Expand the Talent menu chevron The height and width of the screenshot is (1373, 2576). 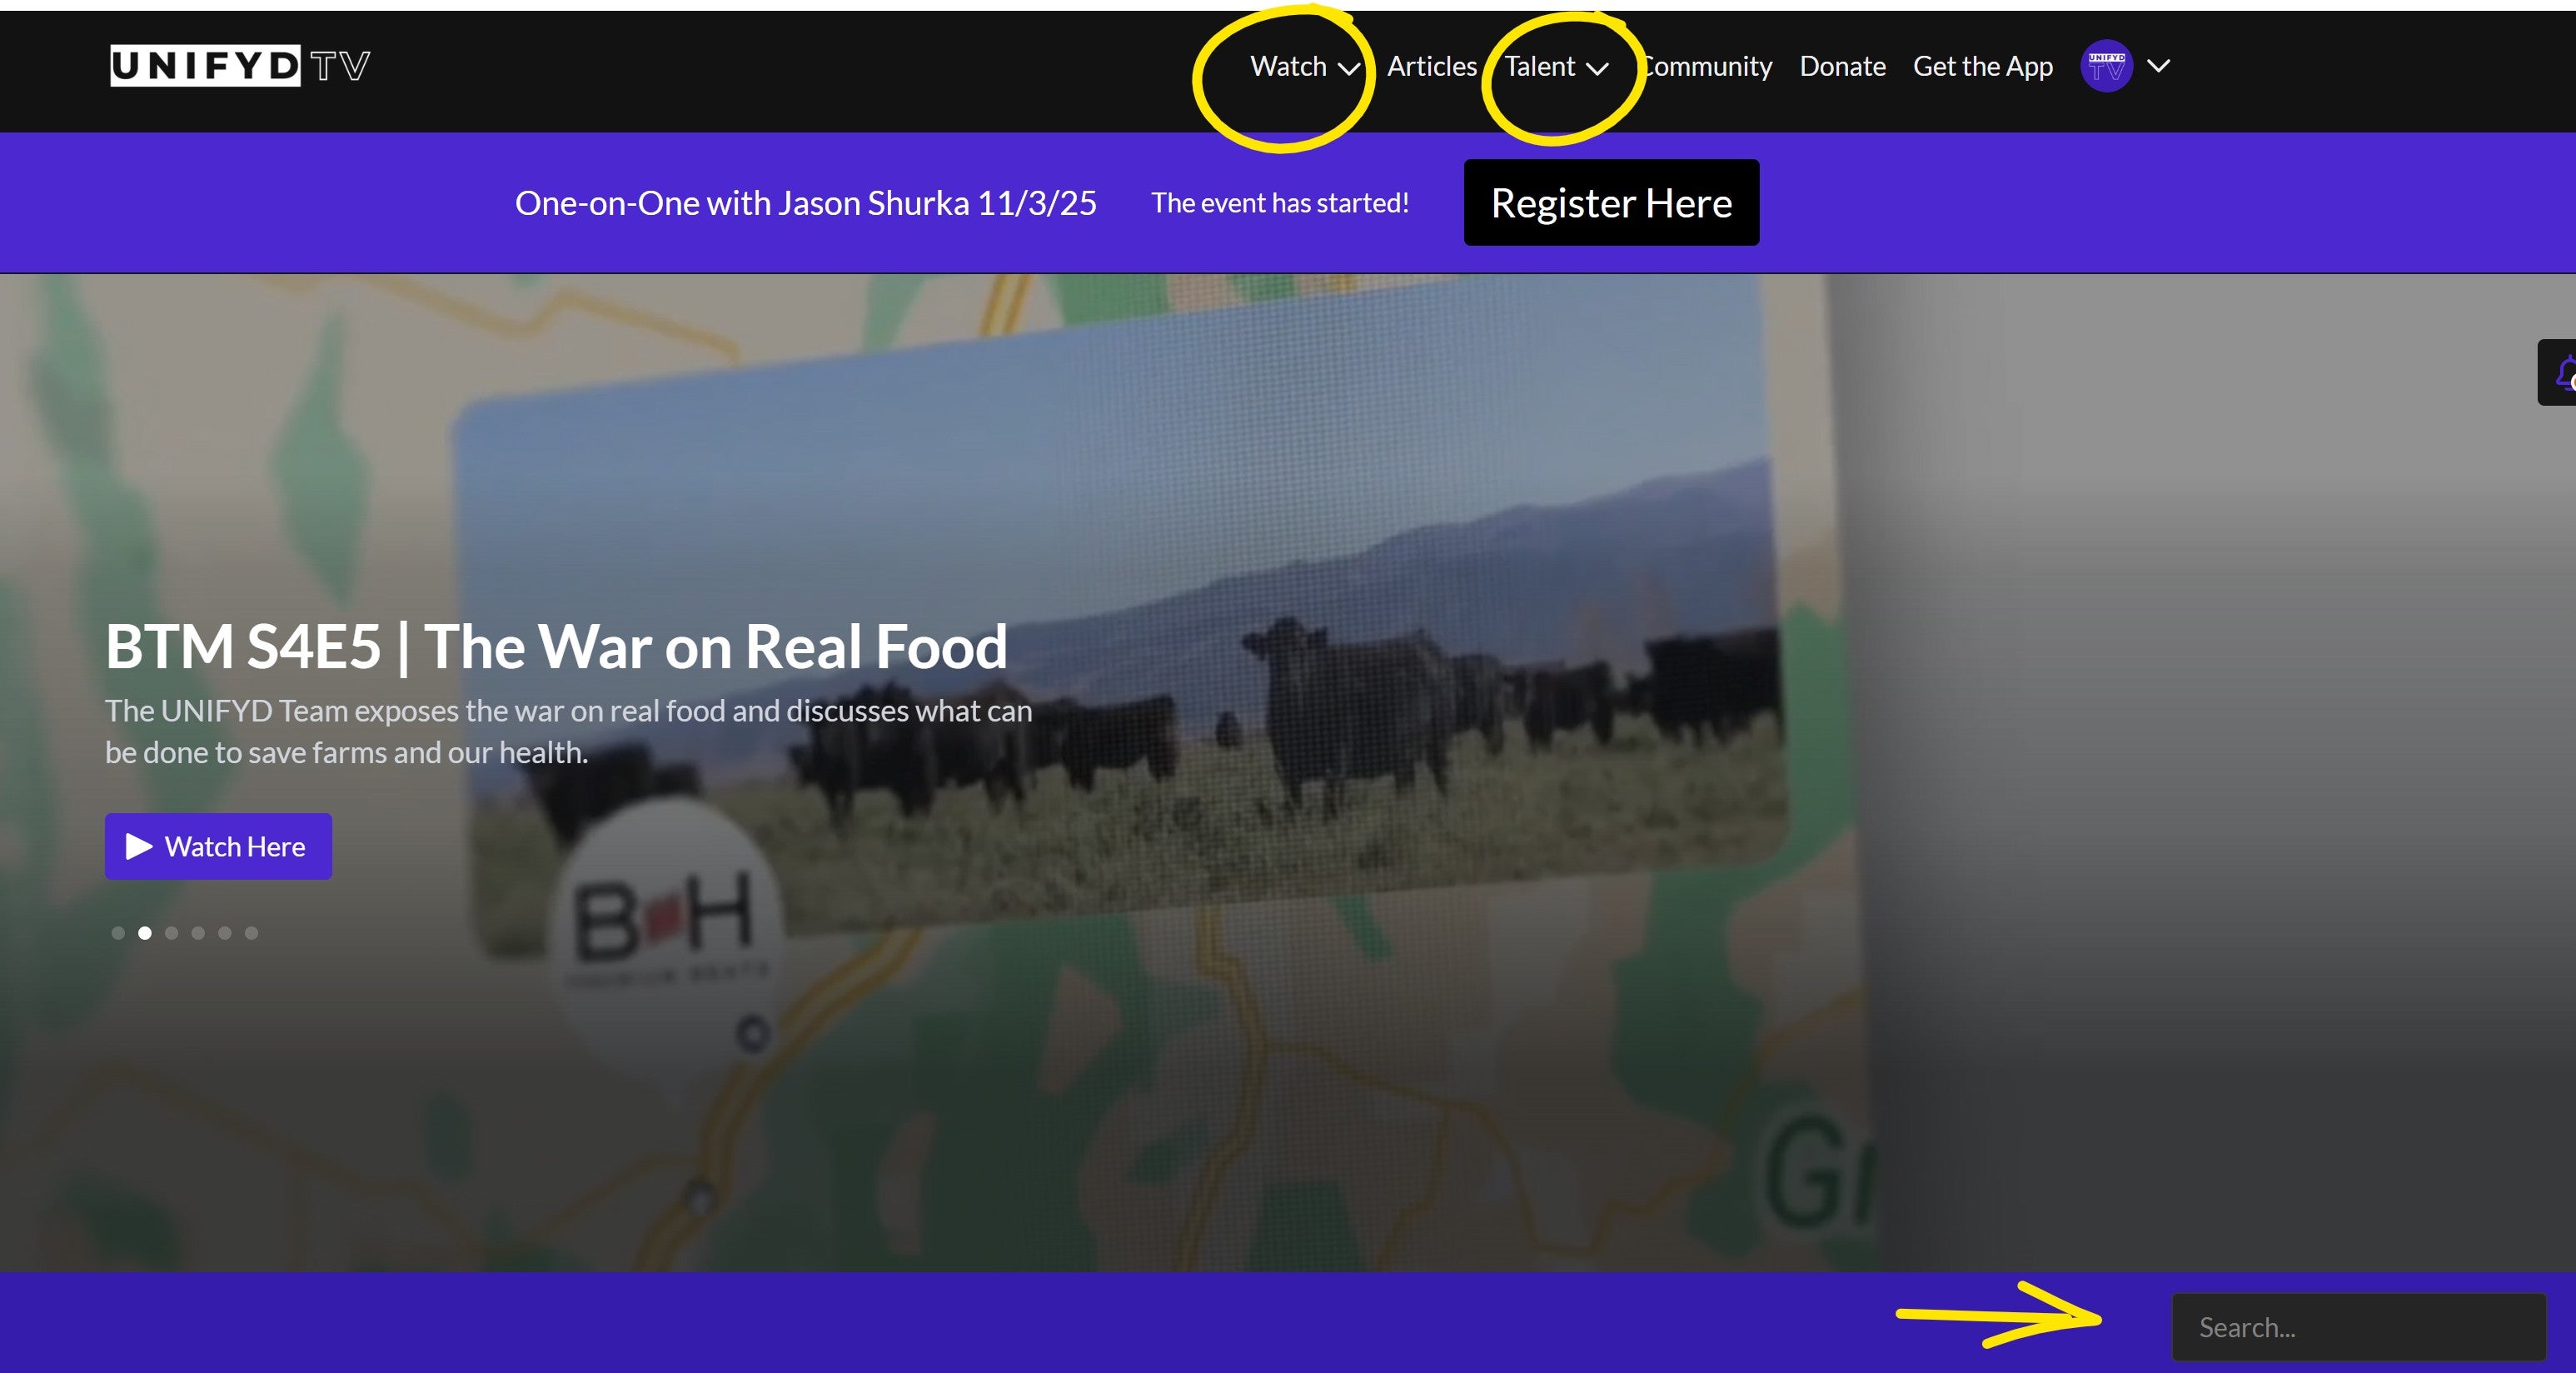pyautogui.click(x=1597, y=68)
